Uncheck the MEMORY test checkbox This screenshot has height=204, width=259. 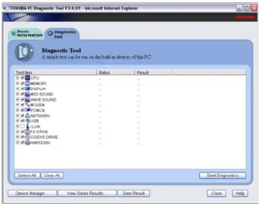[23, 83]
